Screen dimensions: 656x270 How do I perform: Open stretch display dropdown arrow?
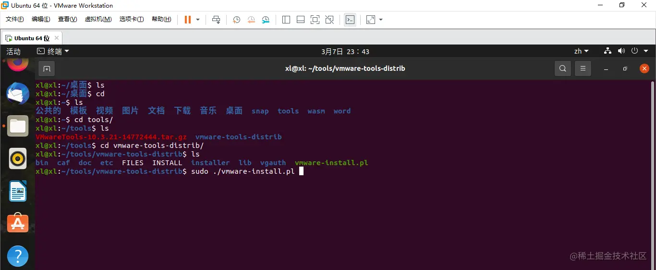381,20
